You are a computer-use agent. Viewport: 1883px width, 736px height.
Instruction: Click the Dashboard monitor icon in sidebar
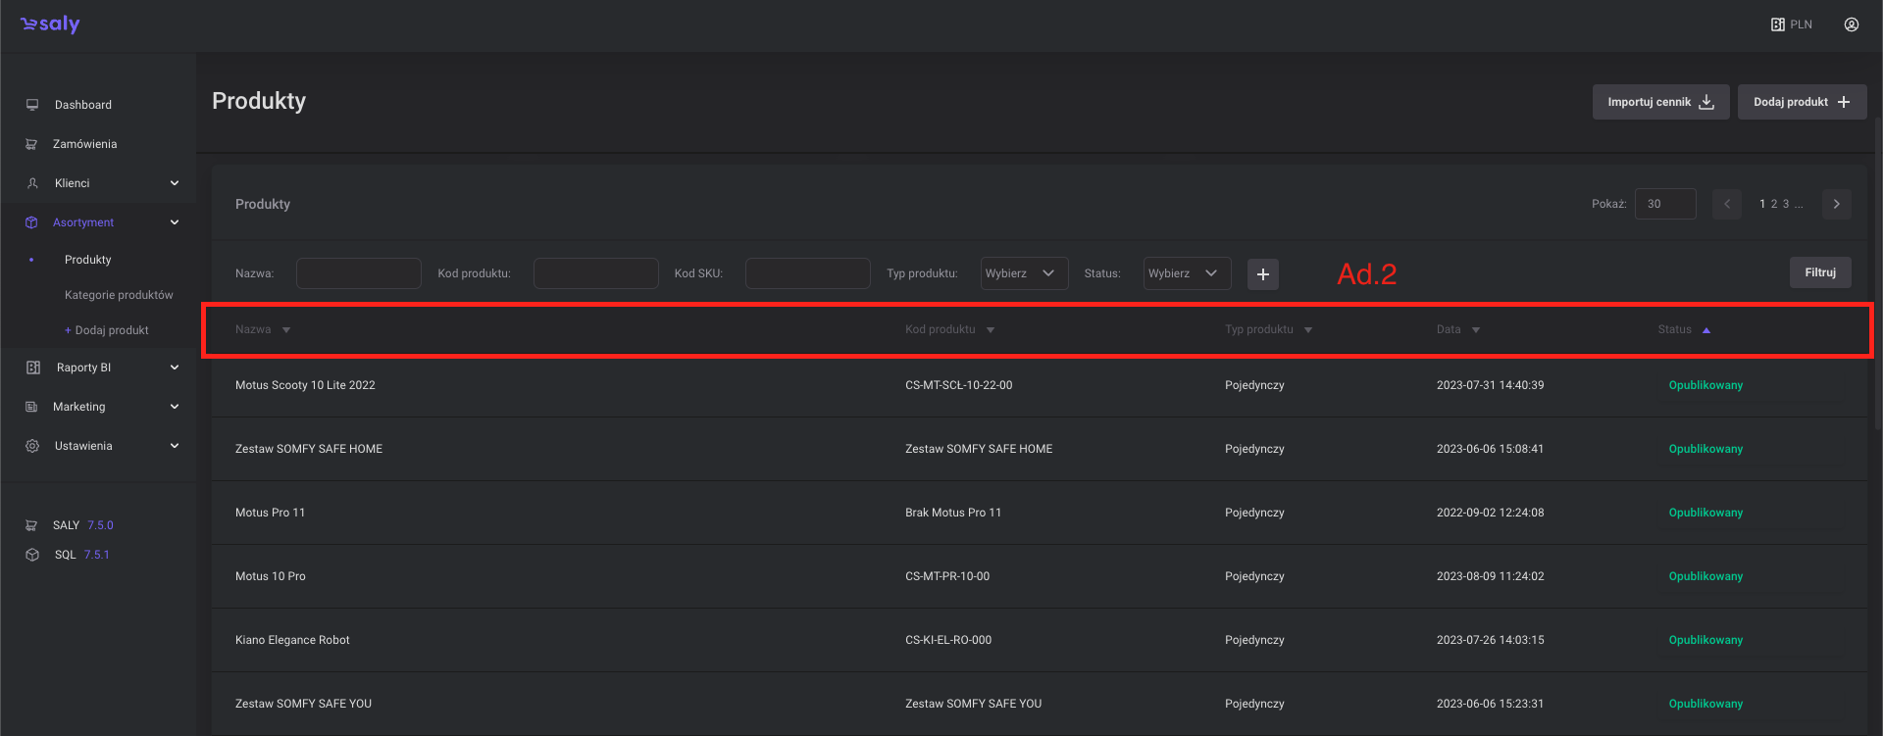pyautogui.click(x=32, y=105)
